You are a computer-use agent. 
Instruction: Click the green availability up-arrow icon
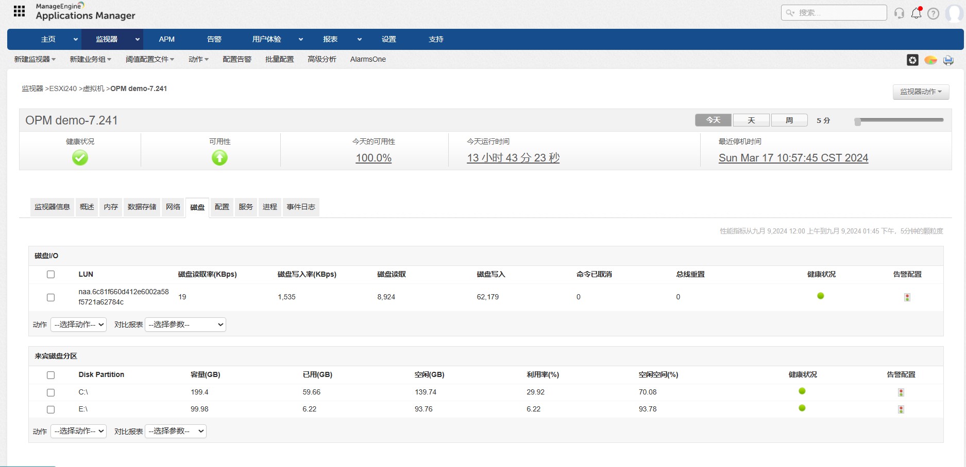click(219, 157)
